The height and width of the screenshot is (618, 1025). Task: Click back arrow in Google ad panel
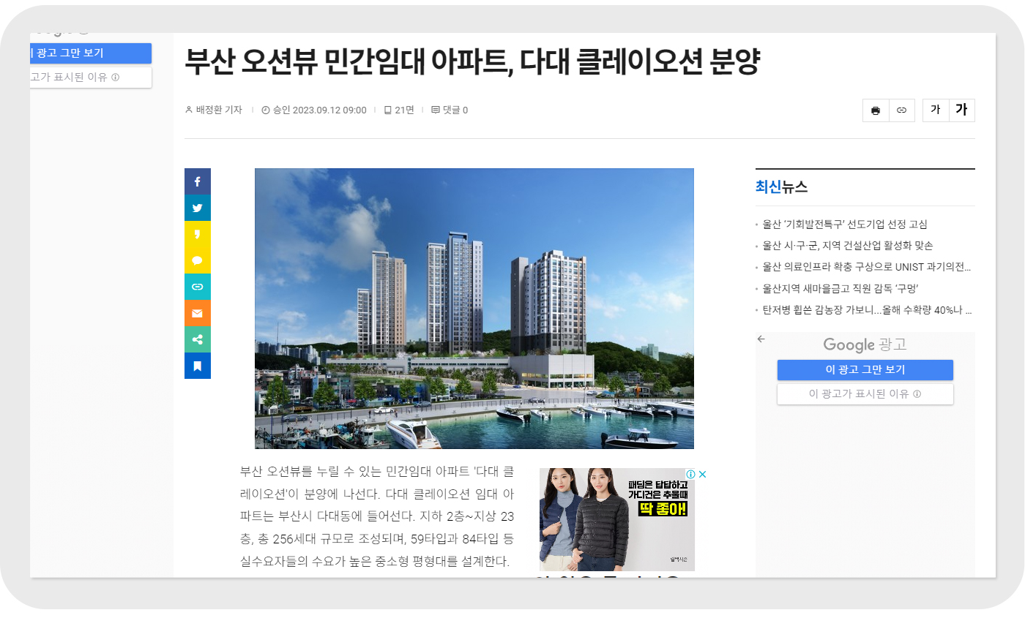[x=761, y=339]
